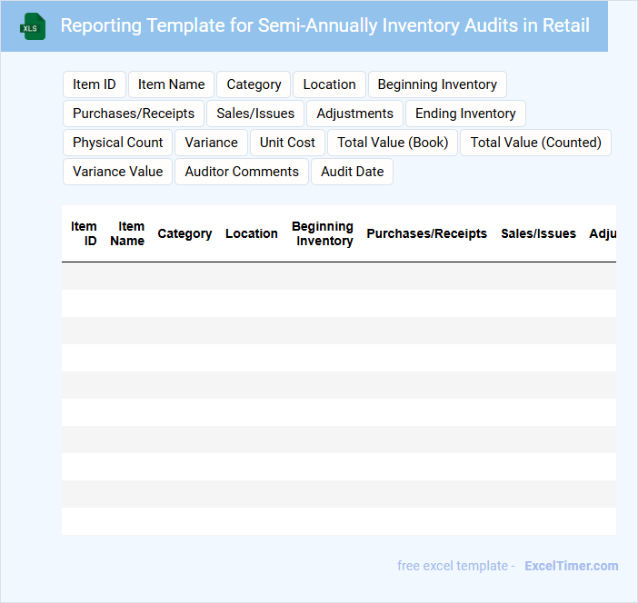Click the Beginning Inventory tag
The height and width of the screenshot is (603, 638).
point(437,84)
